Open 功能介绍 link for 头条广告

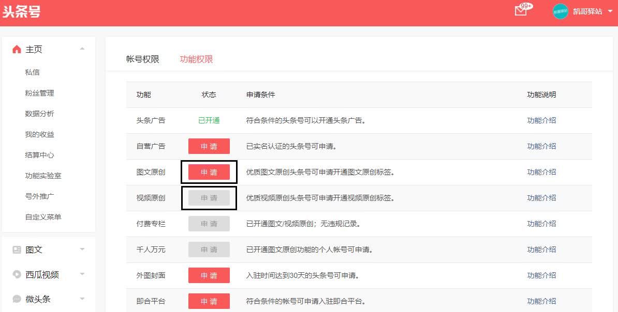tap(541, 120)
